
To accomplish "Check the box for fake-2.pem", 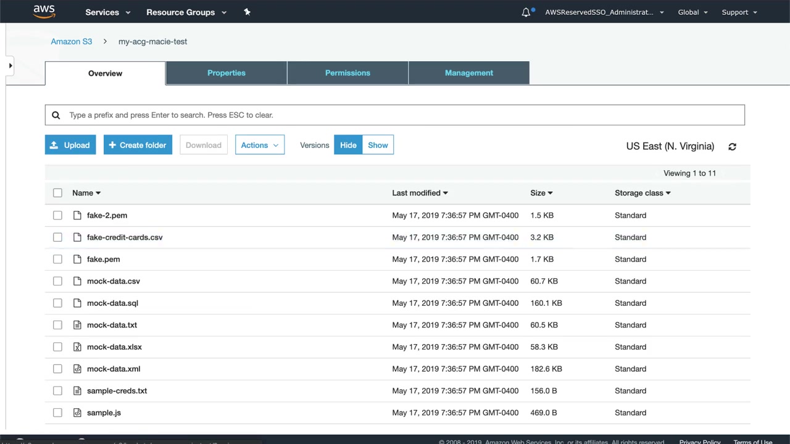I will pyautogui.click(x=57, y=215).
